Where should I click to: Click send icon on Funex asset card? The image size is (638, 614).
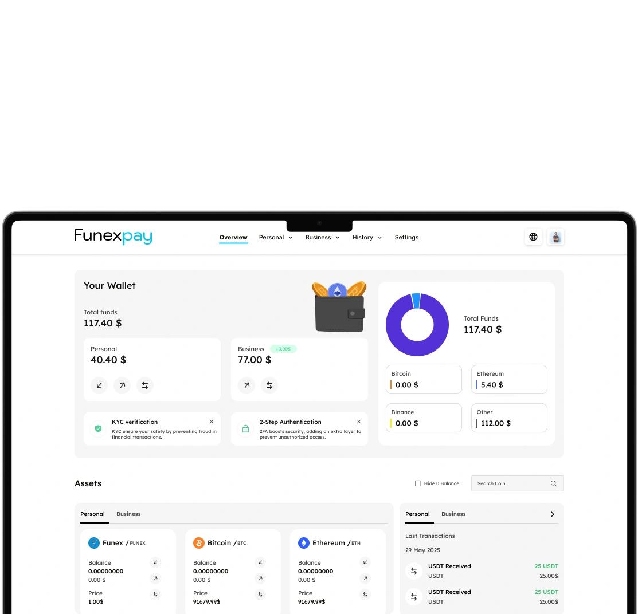click(x=155, y=578)
